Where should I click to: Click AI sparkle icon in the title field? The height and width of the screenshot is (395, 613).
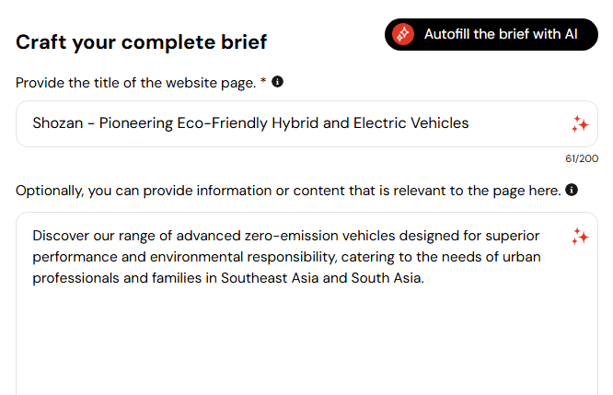click(580, 124)
